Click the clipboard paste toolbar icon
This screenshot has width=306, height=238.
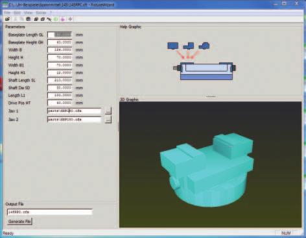coord(29,19)
